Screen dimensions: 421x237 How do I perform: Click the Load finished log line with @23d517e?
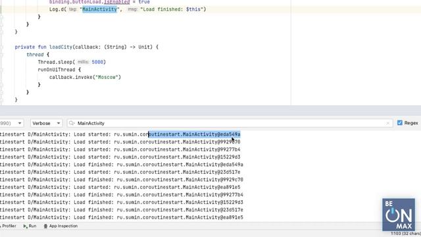point(122,209)
